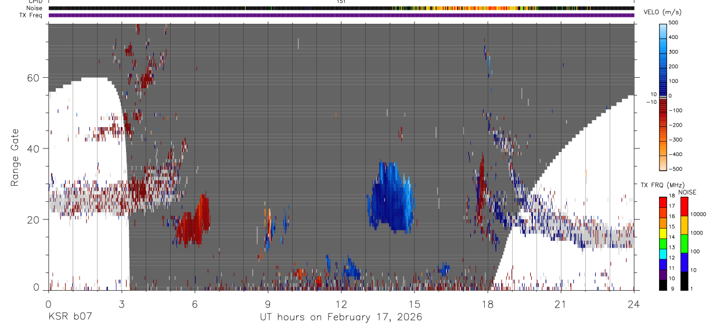Click the large blue velocity blob near 14 UT

coord(391,198)
